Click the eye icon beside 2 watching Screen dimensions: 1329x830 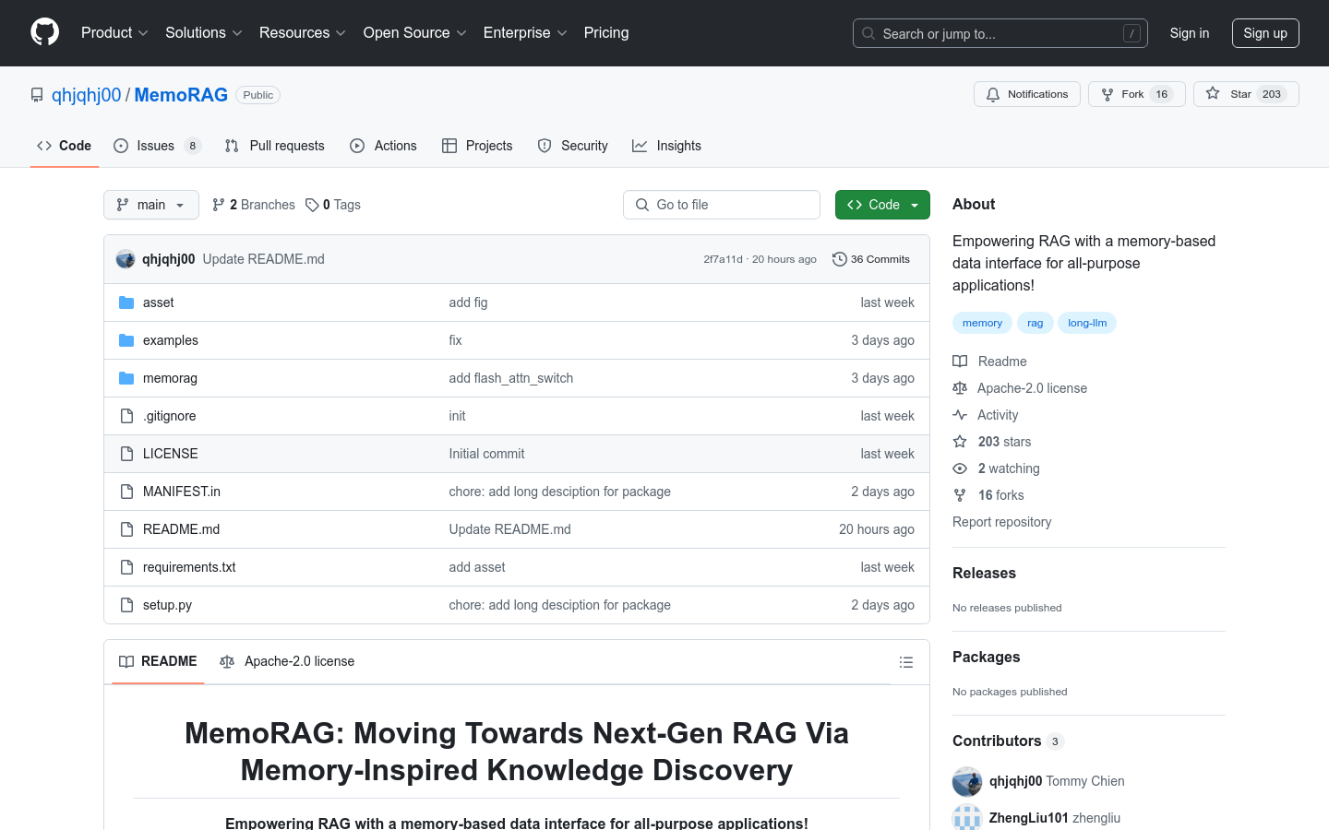[960, 468]
